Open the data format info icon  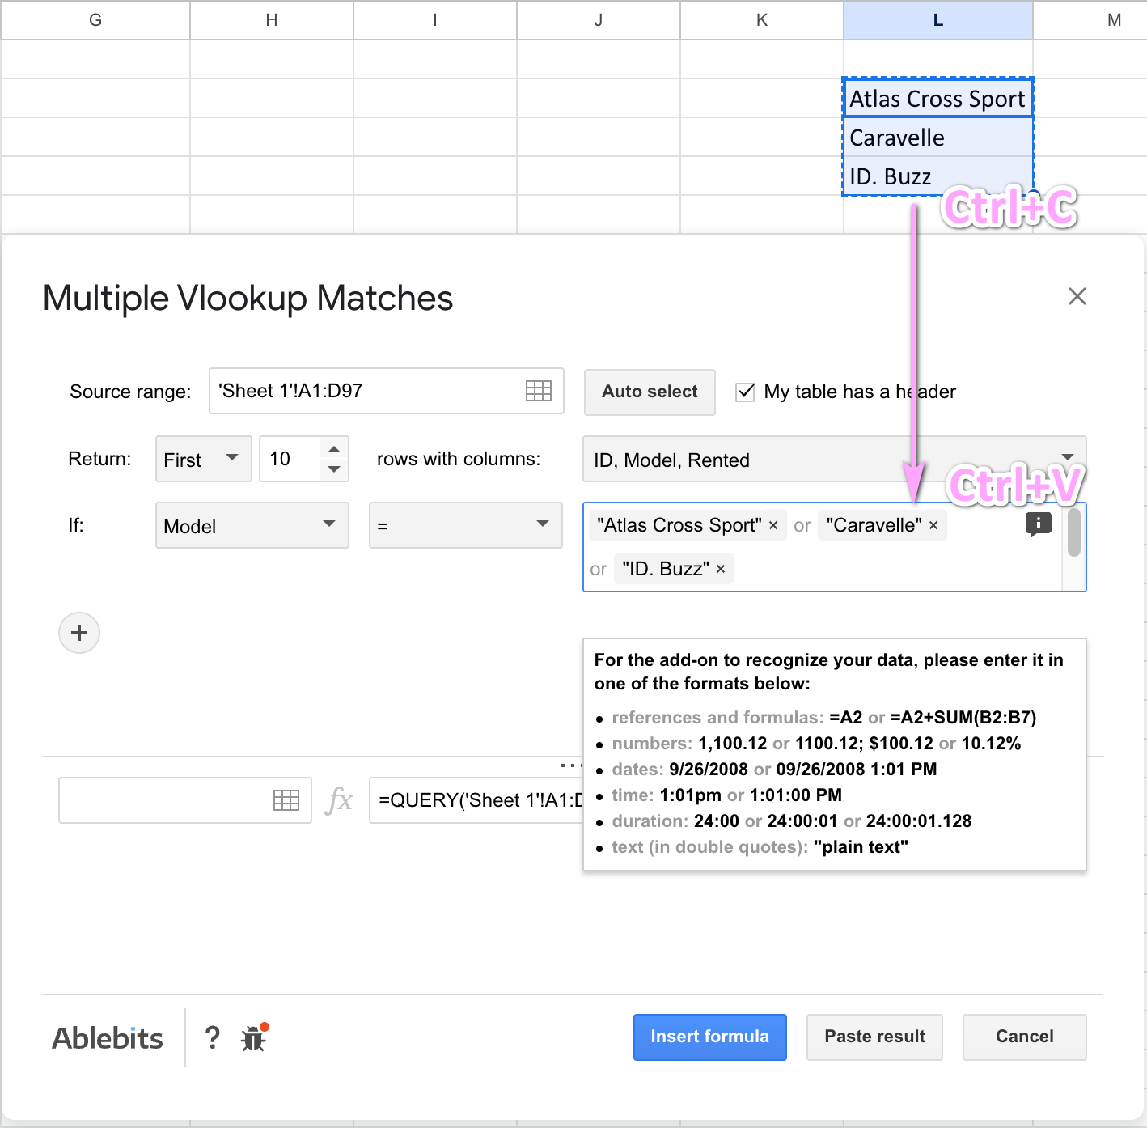point(1038,524)
